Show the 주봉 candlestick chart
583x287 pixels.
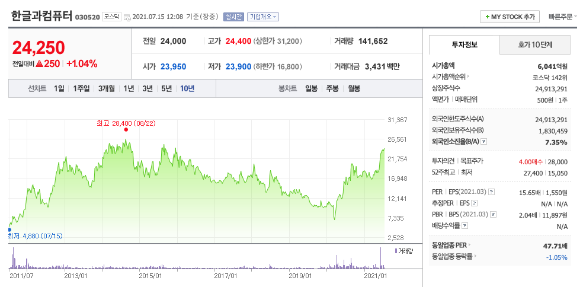(332, 88)
